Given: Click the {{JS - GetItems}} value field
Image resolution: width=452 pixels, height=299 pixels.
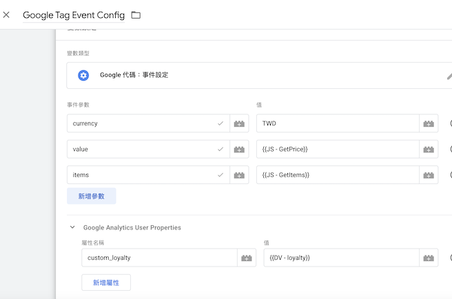Looking at the screenshot, I should [338, 175].
